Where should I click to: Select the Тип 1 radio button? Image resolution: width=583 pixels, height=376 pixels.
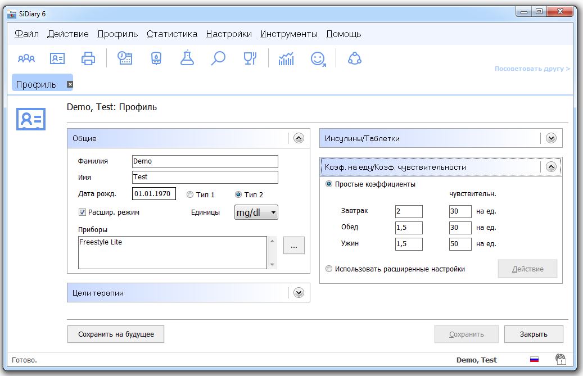(x=190, y=195)
